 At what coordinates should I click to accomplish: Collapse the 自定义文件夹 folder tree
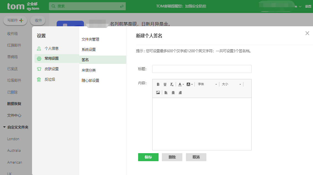(4, 127)
